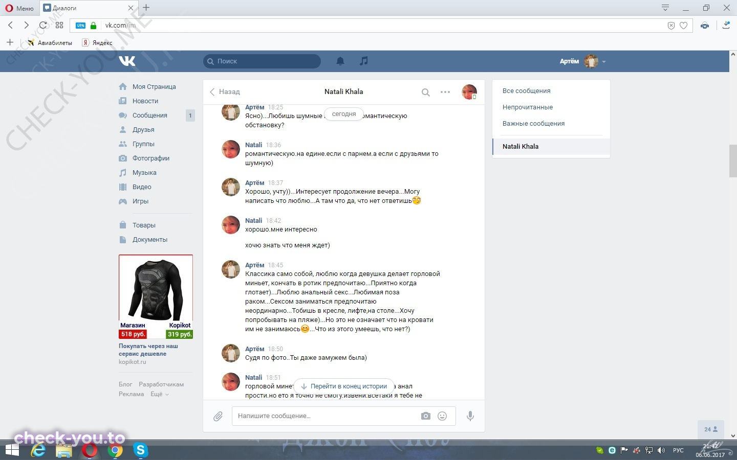Open Товары section
737x460 pixels.
144,225
